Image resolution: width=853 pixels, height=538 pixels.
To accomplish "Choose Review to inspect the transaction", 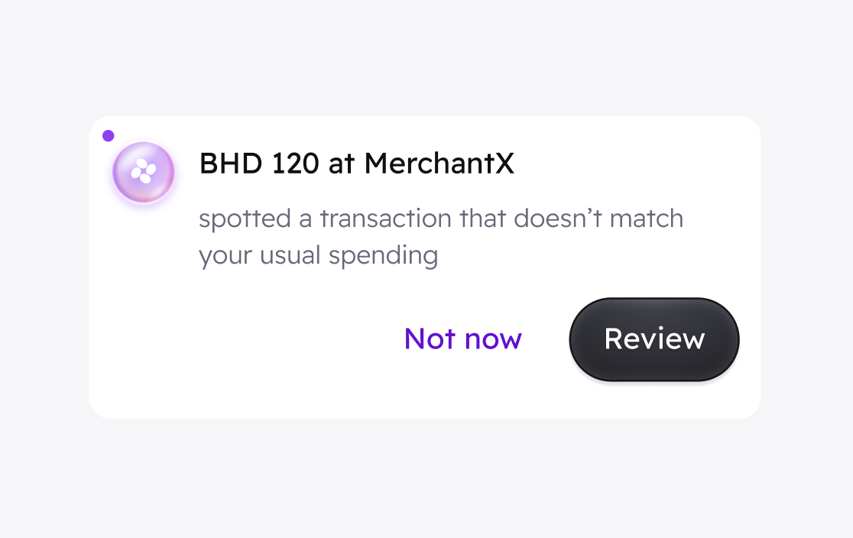I will click(x=654, y=339).
